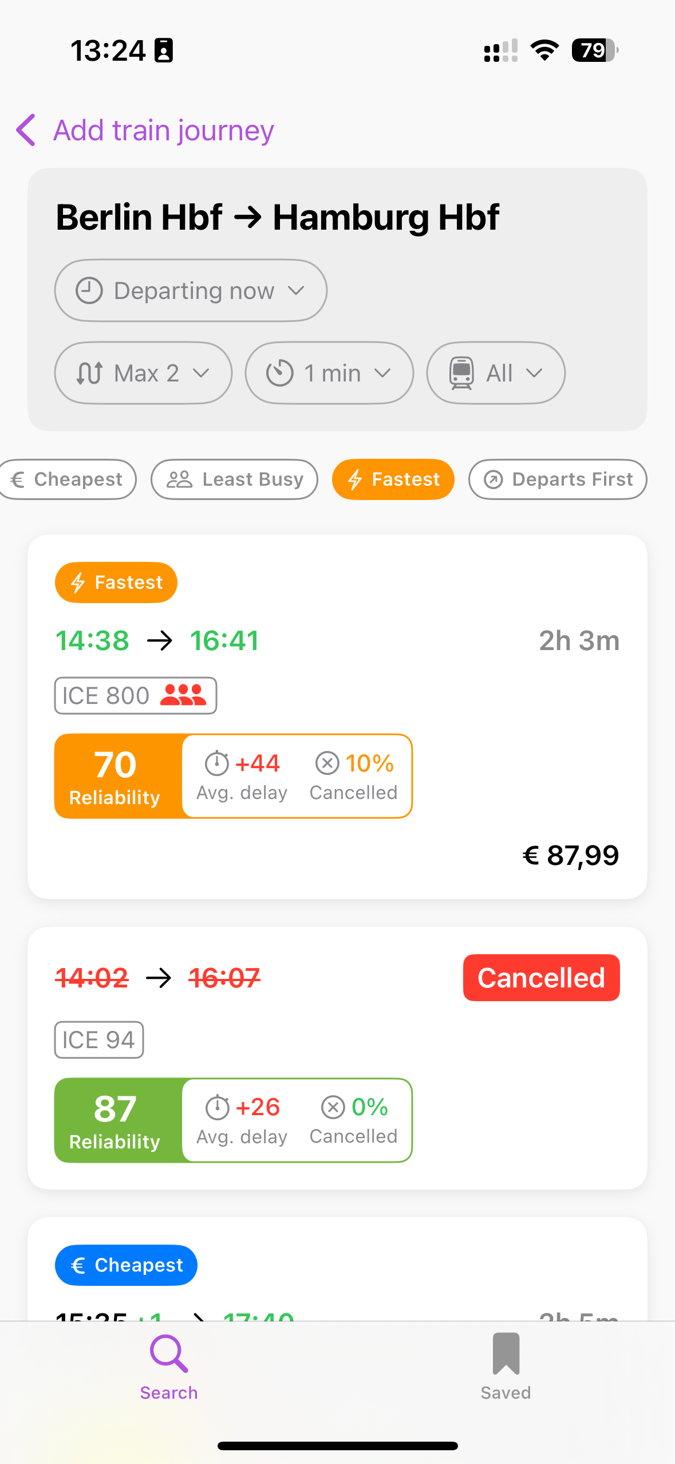Expand the All train types dropdown

pos(496,373)
